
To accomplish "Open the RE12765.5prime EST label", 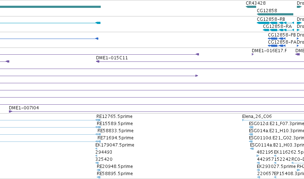I will tap(114, 116).
